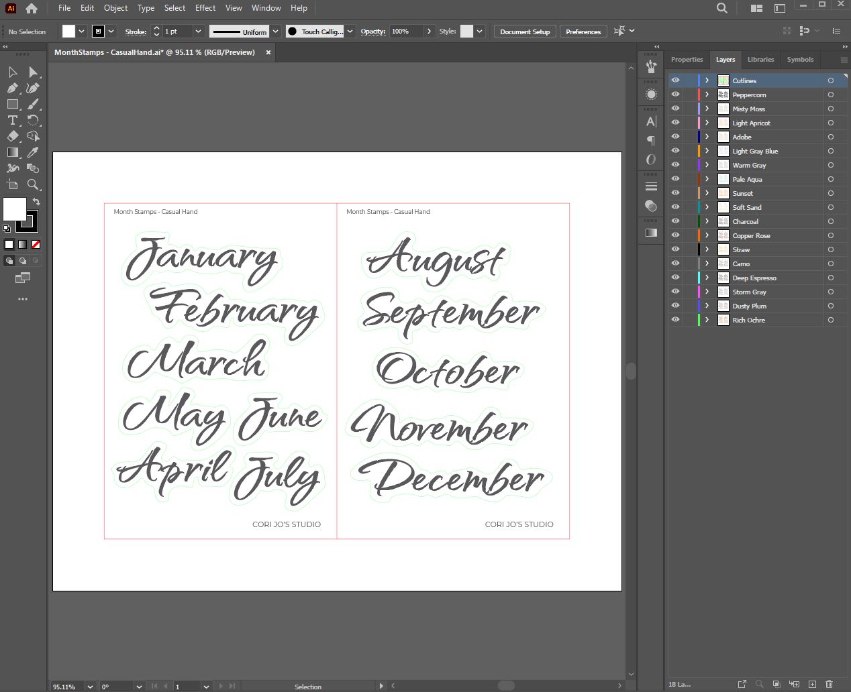Hide the Peppercorn layer
This screenshot has width=851, height=692.
[x=675, y=95]
